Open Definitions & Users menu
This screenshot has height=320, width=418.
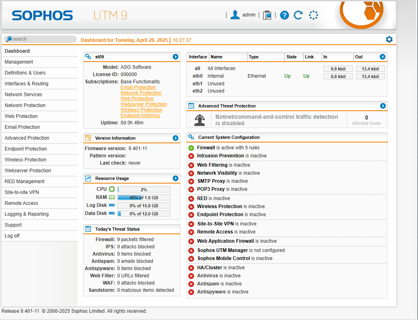[x=40, y=73]
